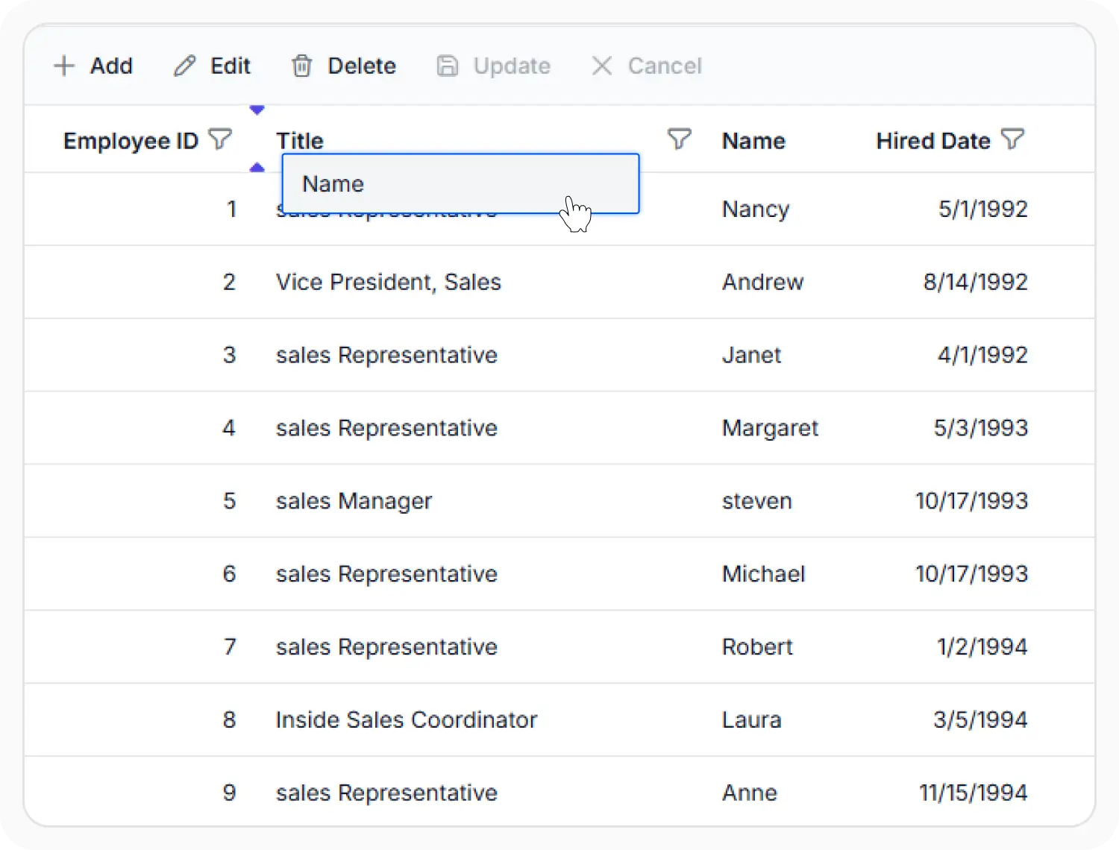The width and height of the screenshot is (1119, 850).
Task: Click the sales Manager title cell
Action: pos(354,501)
